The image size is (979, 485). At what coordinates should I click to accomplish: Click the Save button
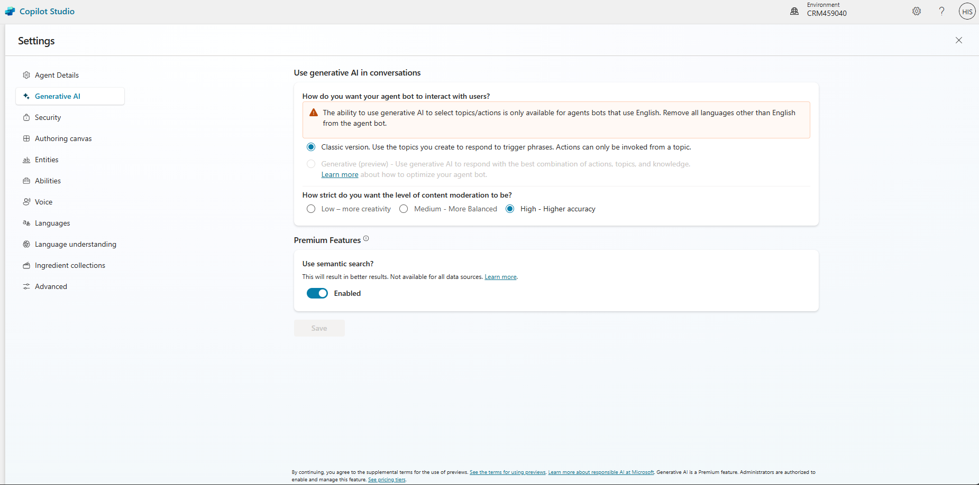[319, 328]
